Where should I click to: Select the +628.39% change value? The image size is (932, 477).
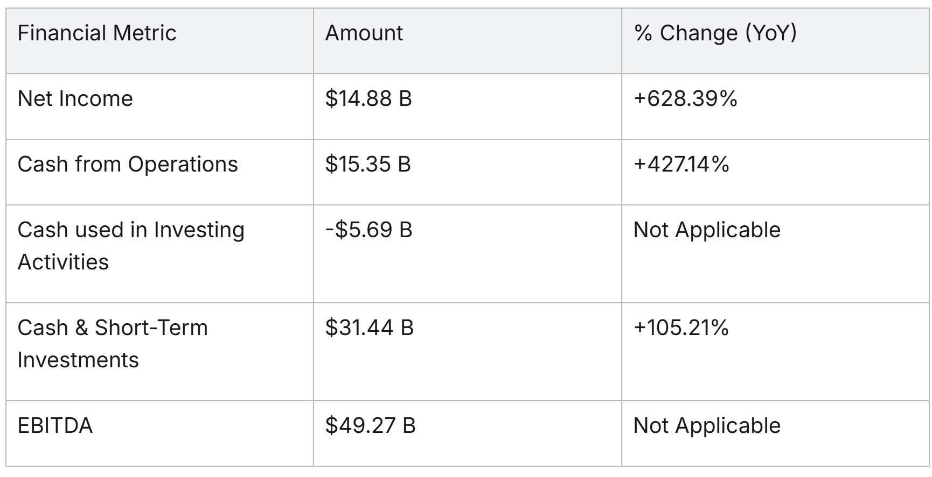tap(685, 99)
